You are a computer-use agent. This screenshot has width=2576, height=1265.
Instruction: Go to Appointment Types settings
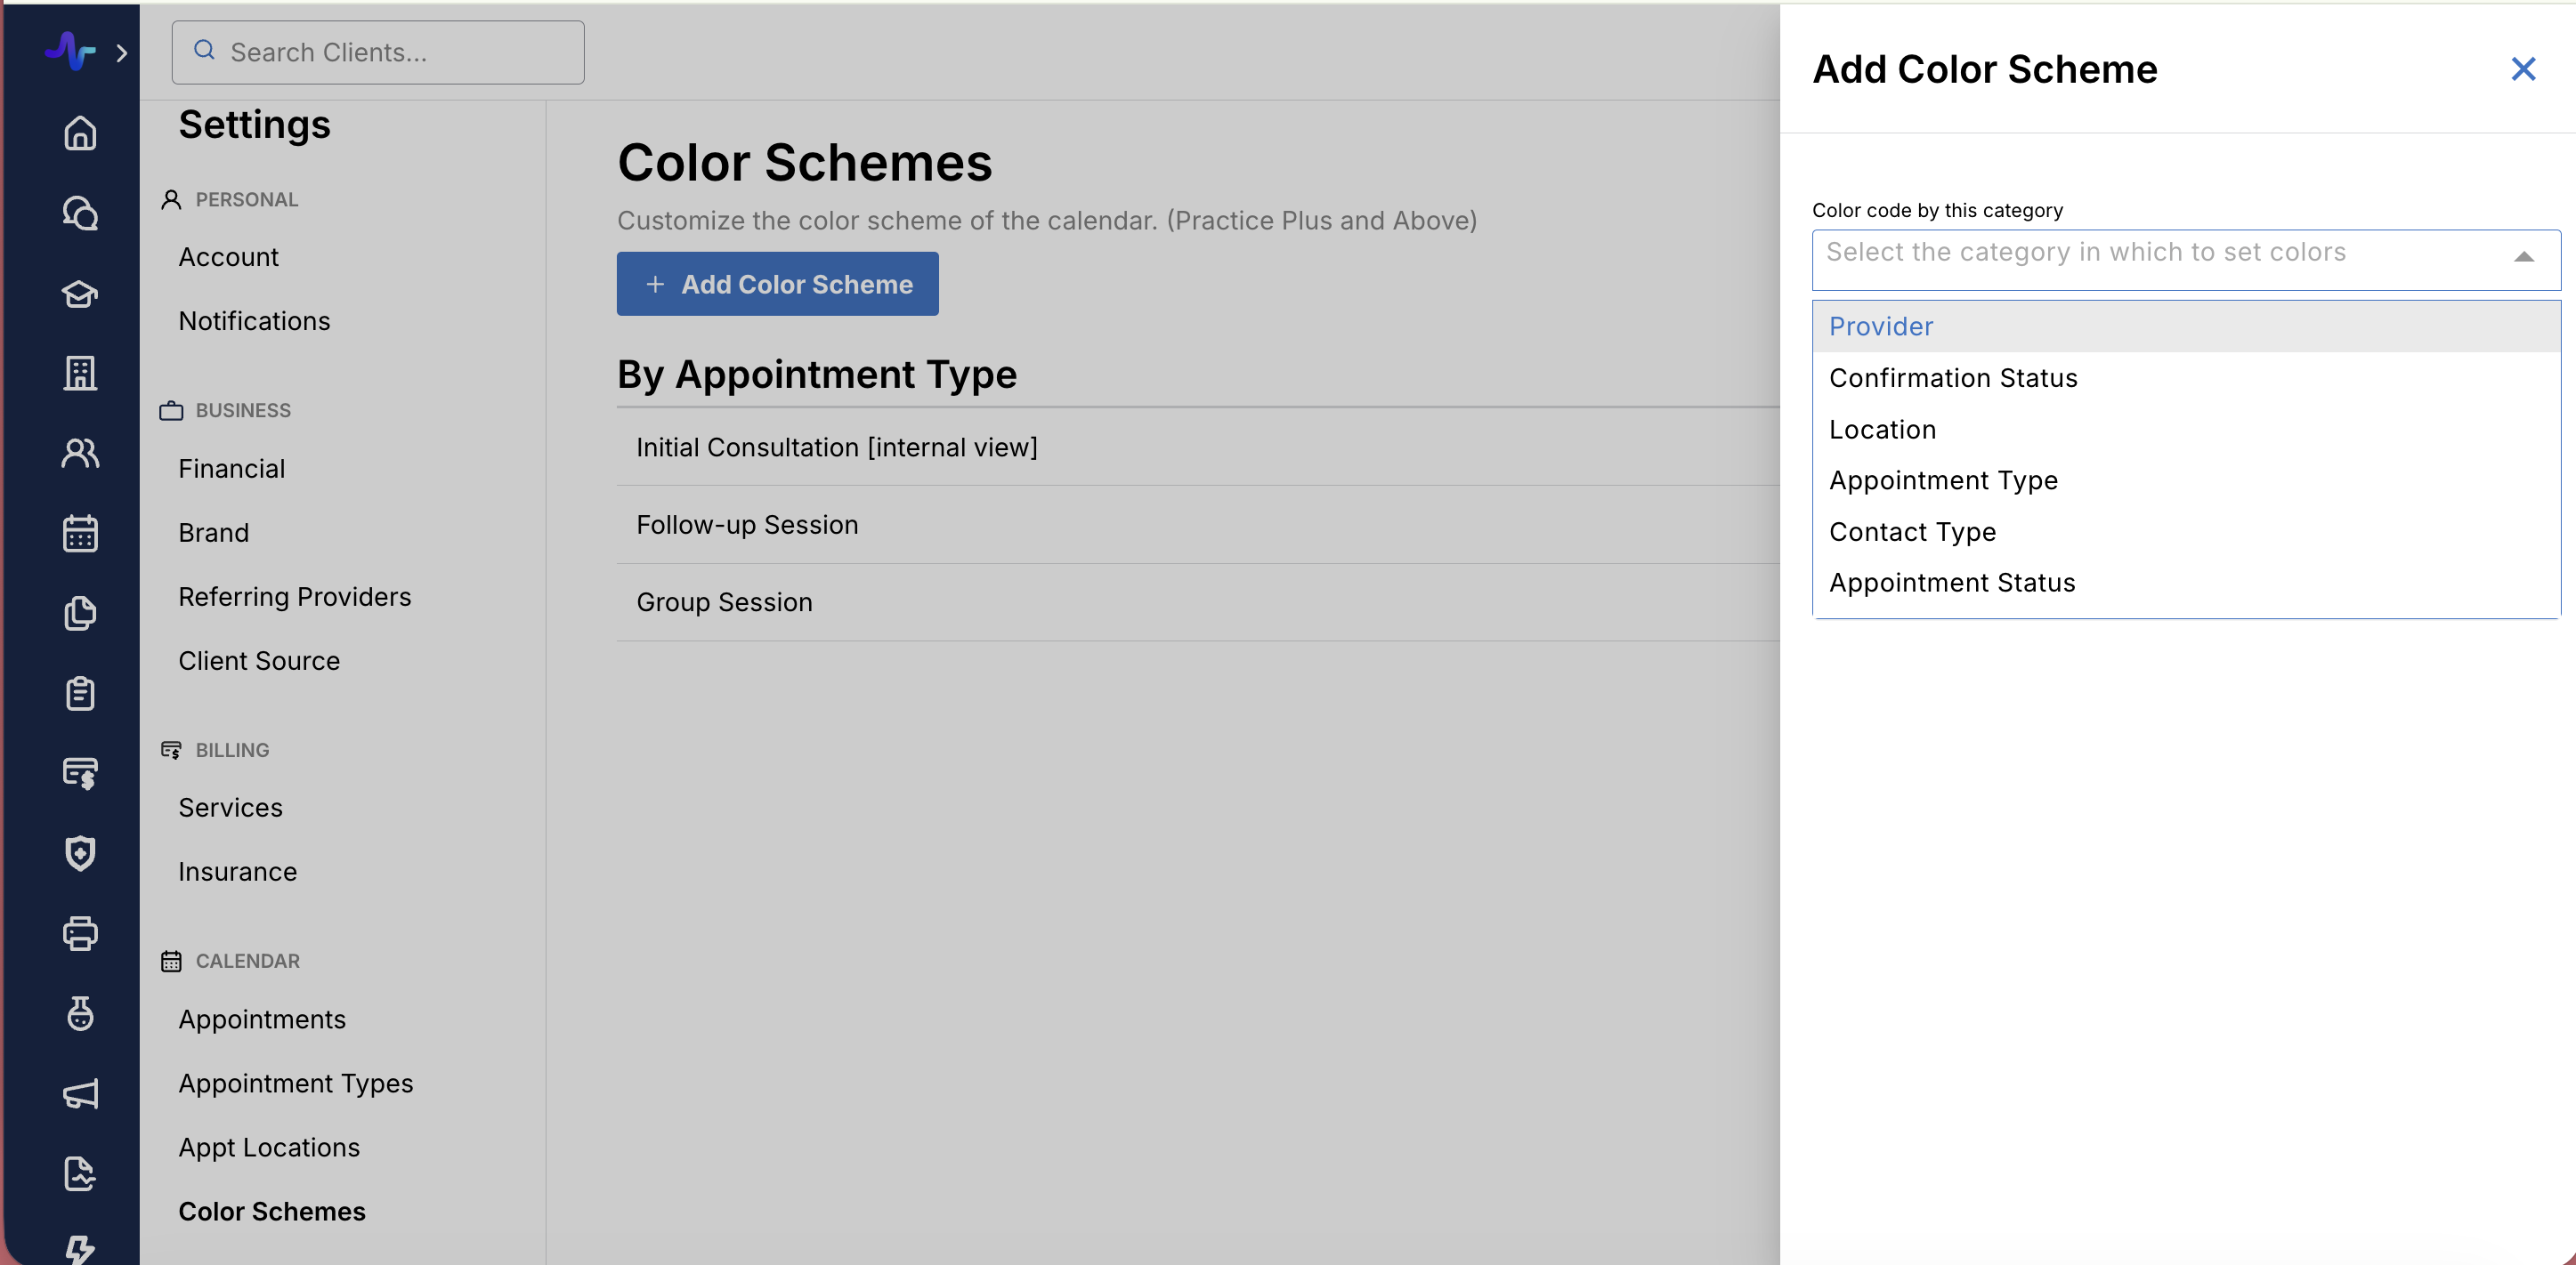[x=295, y=1084]
